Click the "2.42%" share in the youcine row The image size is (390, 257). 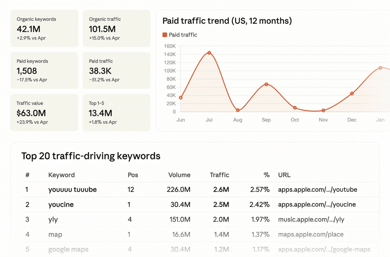(259, 205)
